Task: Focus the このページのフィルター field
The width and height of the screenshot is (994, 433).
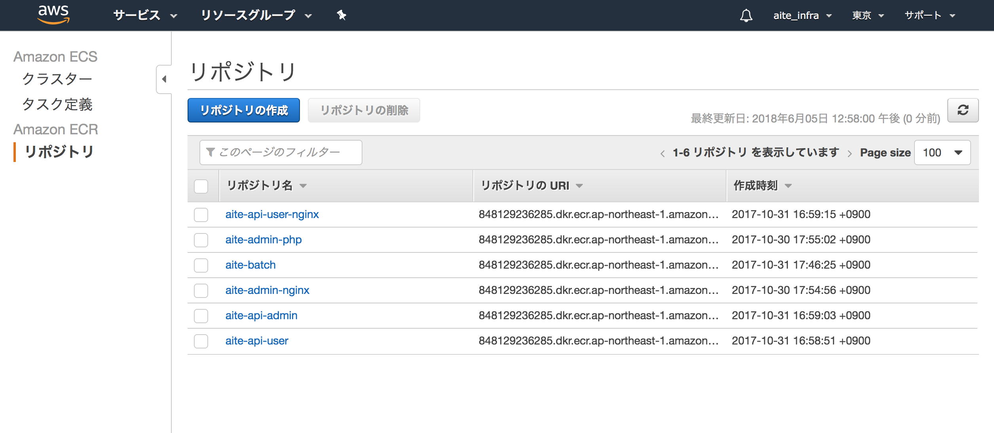Action: click(281, 152)
